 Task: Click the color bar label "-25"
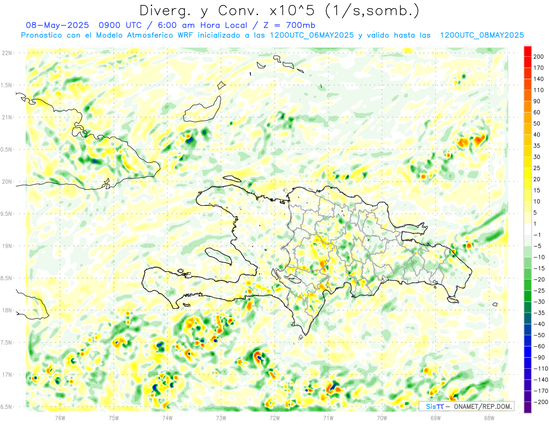(539, 290)
